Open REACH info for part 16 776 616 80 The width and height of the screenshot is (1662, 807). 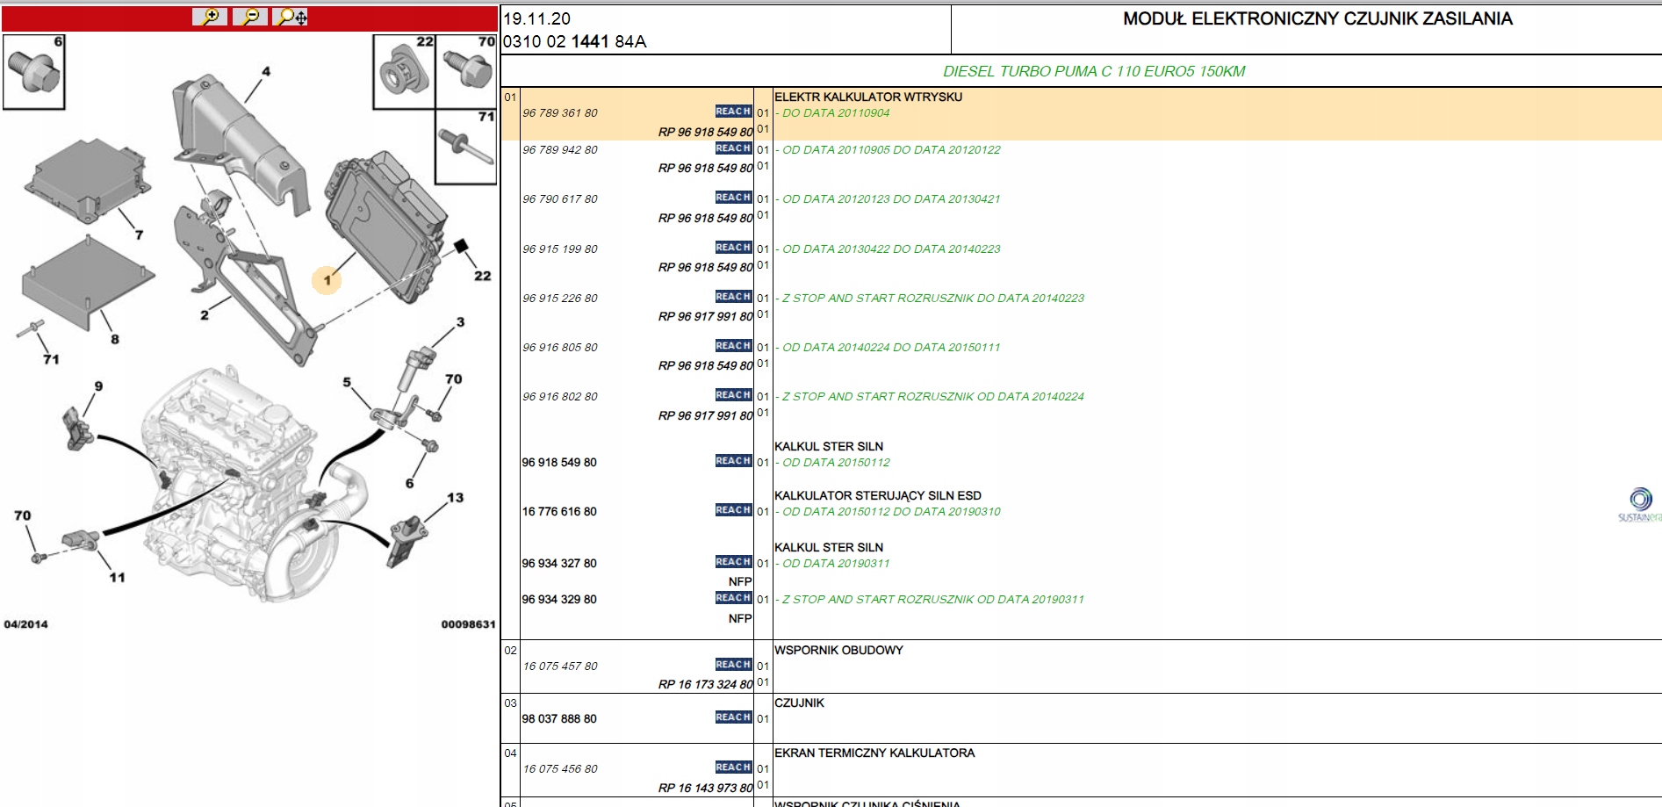tap(733, 510)
